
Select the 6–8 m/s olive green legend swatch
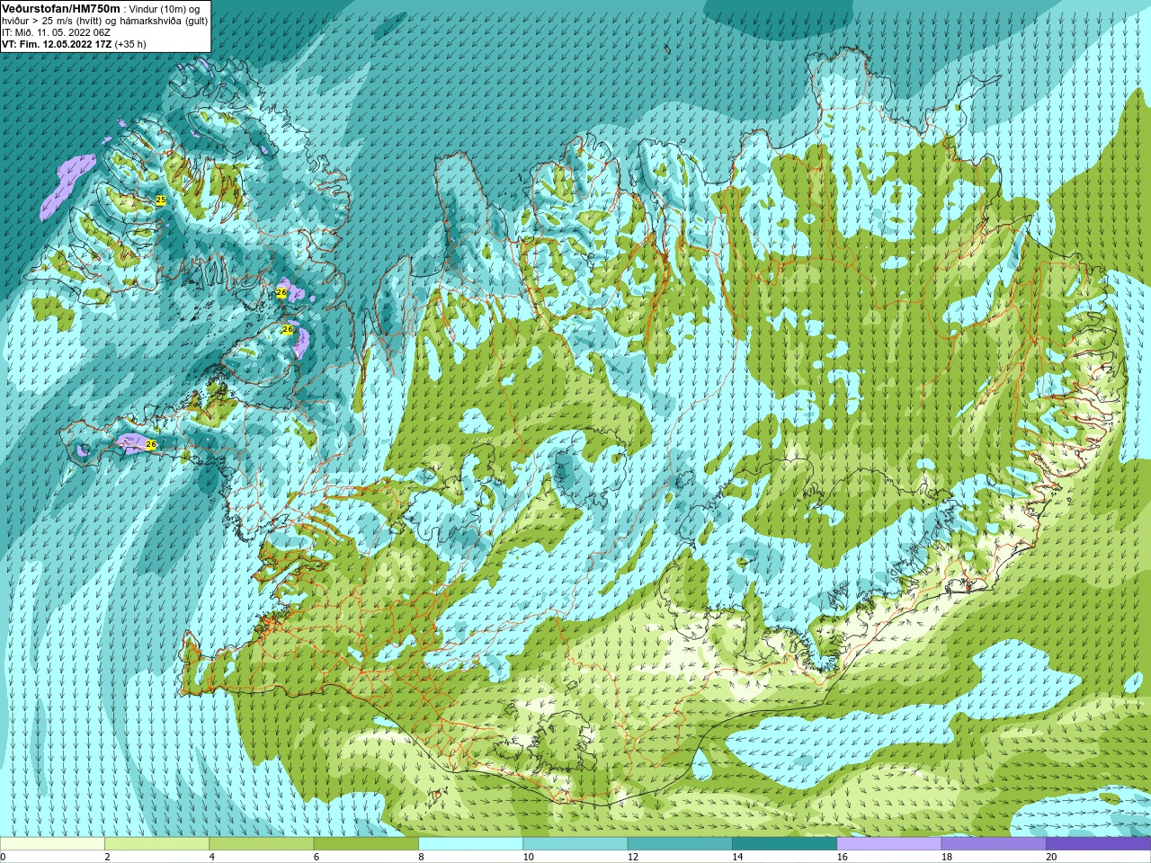pos(366,844)
